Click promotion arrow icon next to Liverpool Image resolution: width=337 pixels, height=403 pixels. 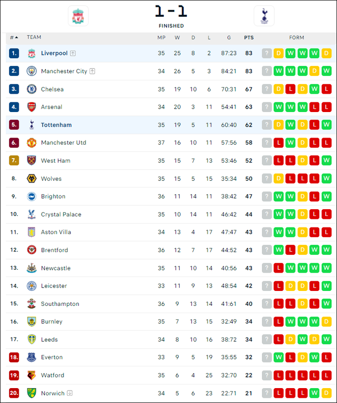click(x=73, y=53)
